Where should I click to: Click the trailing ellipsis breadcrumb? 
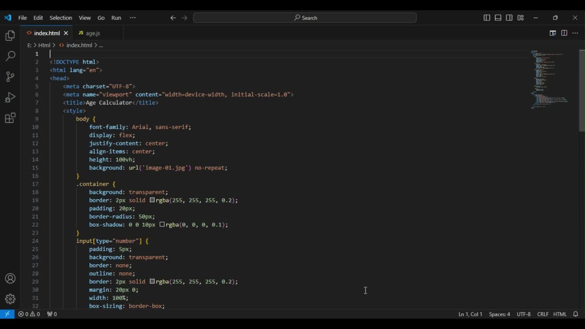point(101,45)
